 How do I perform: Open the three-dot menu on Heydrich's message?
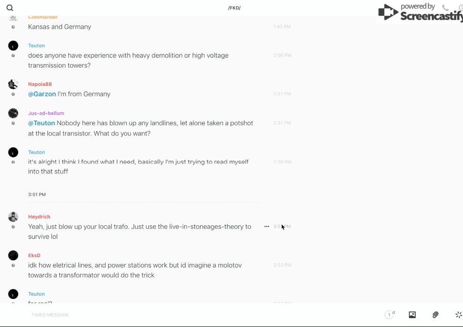coord(267,227)
